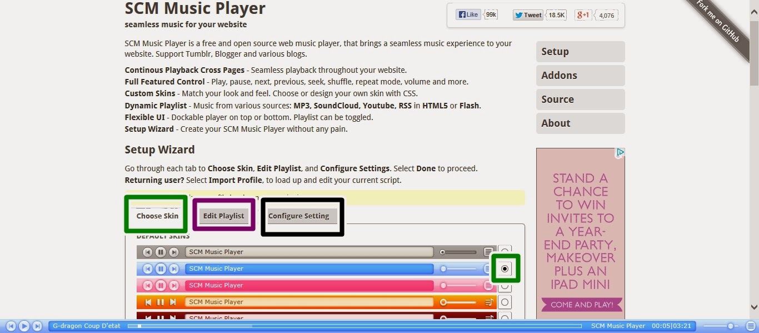Click the previous icon on blue skin preview
The image size is (759, 333).
(147, 269)
